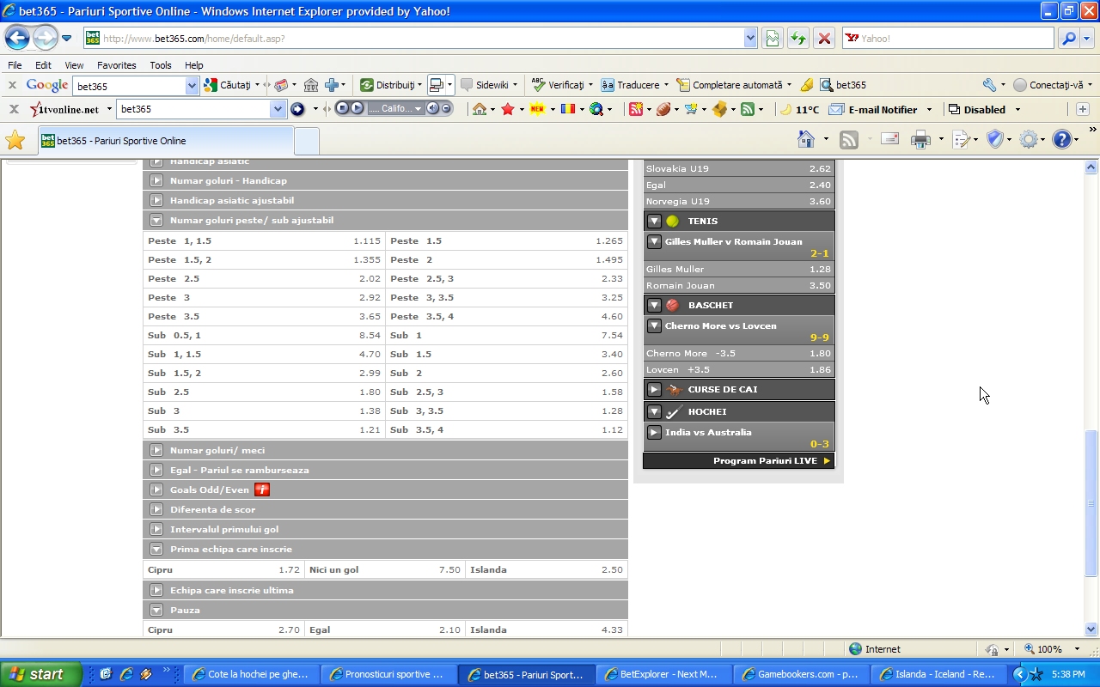Switch to BetExplorer taskbar window
The width and height of the screenshot is (1100, 687).
click(x=663, y=674)
